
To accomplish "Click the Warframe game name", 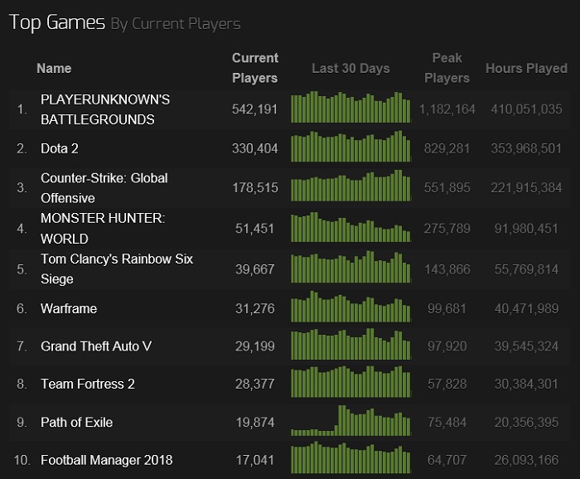I will pyautogui.click(x=69, y=308).
